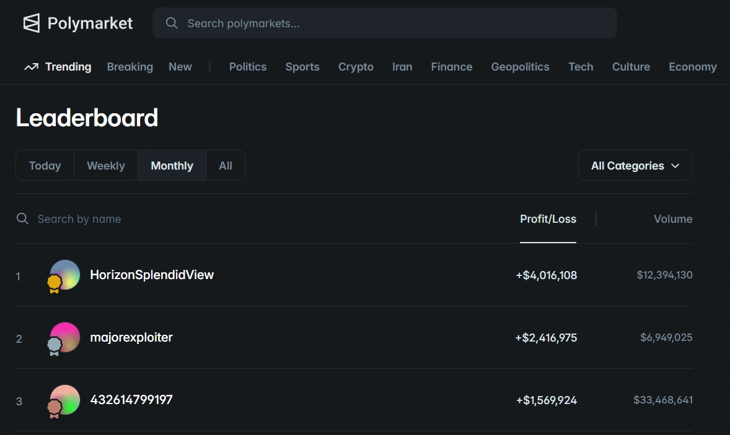Open majorexploiter's profile
Screen dimensions: 730x435
click(131, 337)
